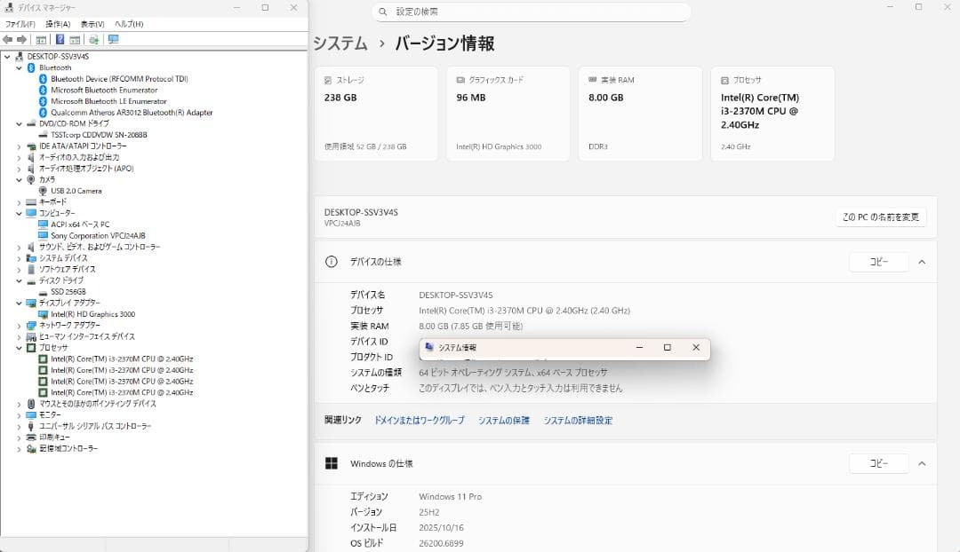Click the 設定の検索 search field
960x552 pixels.
tap(530, 12)
